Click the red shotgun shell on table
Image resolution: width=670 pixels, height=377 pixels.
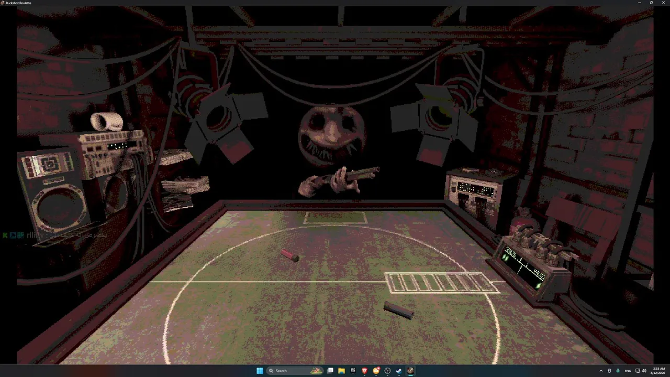[x=289, y=256]
